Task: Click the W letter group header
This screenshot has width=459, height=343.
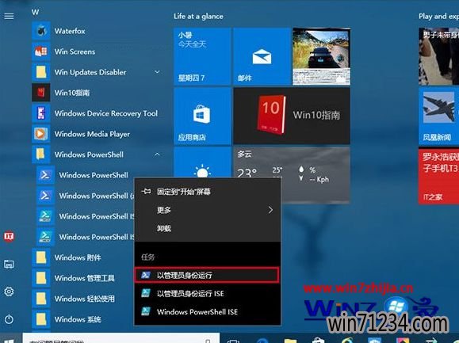Action: pos(35,13)
